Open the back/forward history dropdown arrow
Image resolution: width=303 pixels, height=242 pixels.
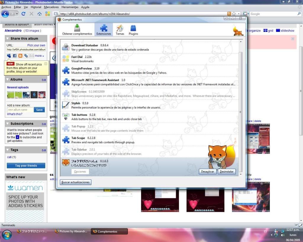click(x=17, y=14)
